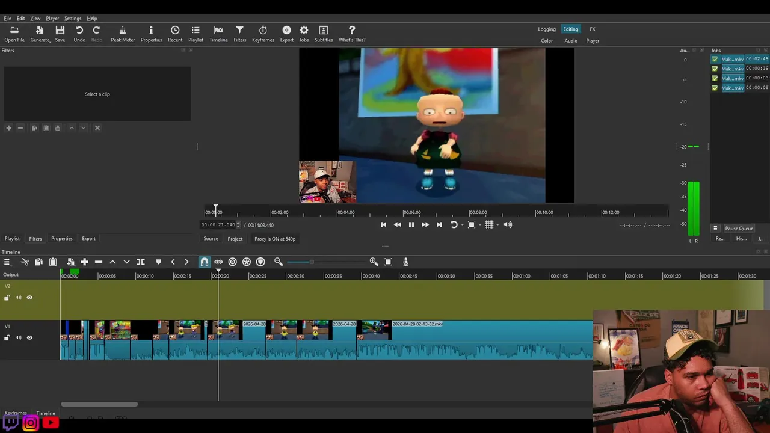The height and width of the screenshot is (433, 770).
Task: Overwrite clip using the down-caret icon
Action: click(126, 262)
